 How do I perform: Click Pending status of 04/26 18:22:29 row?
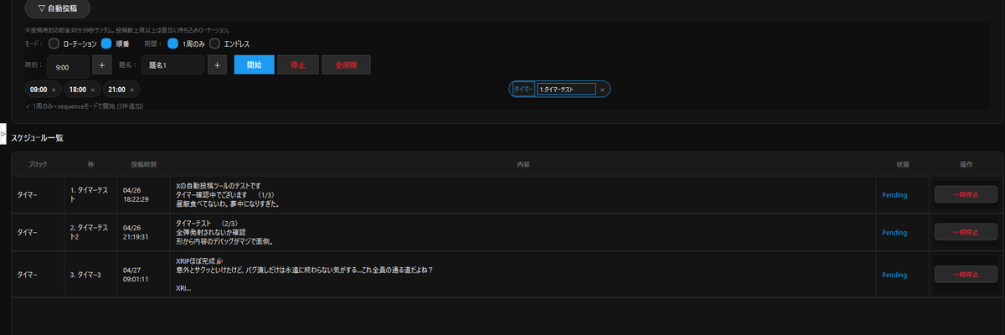(894, 195)
